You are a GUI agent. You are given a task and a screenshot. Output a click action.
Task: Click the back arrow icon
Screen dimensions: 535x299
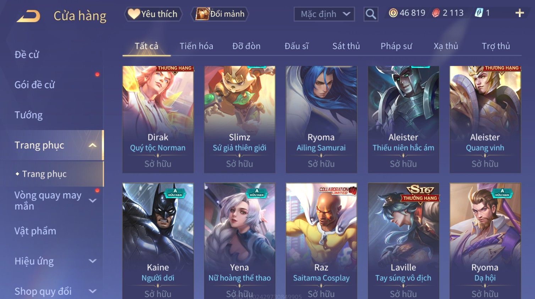[x=28, y=16]
